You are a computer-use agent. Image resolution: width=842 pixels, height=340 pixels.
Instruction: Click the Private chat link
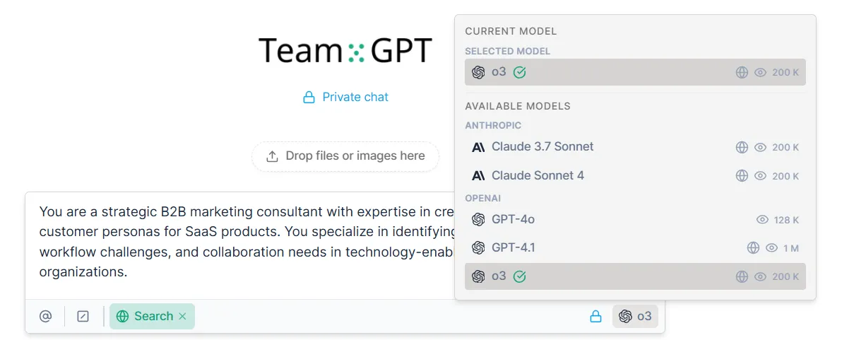[355, 98]
